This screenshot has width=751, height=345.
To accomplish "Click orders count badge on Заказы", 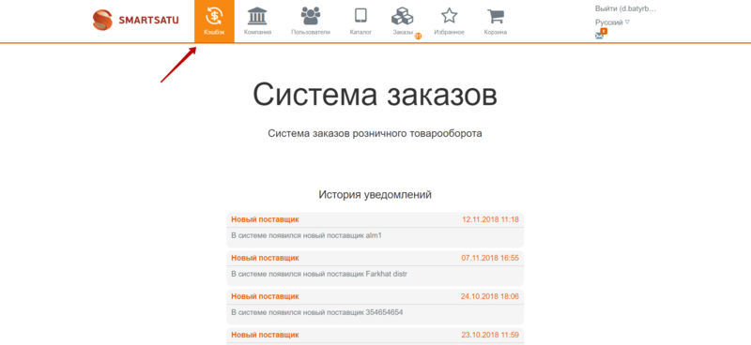I will pos(418,36).
